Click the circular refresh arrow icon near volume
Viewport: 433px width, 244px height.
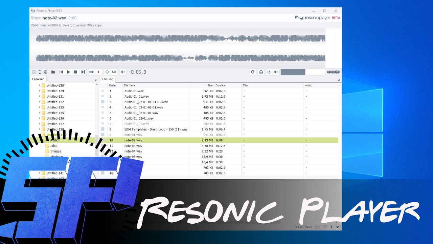click(253, 72)
